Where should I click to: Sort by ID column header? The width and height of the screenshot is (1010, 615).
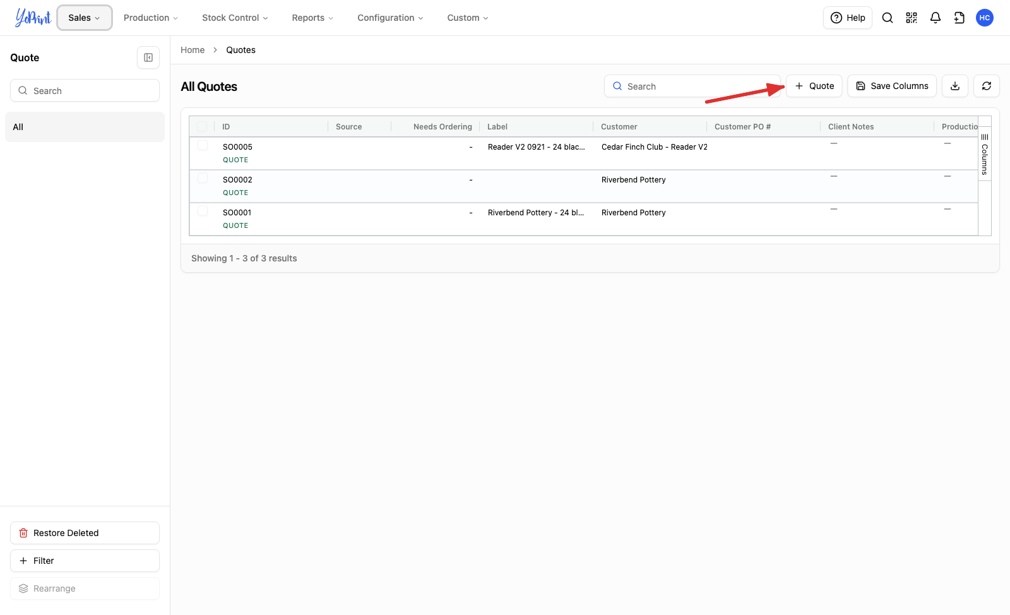coord(271,126)
